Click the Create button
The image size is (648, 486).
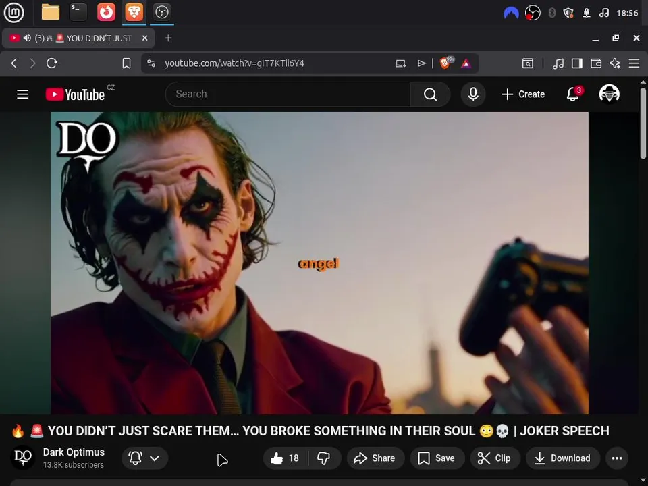click(523, 94)
